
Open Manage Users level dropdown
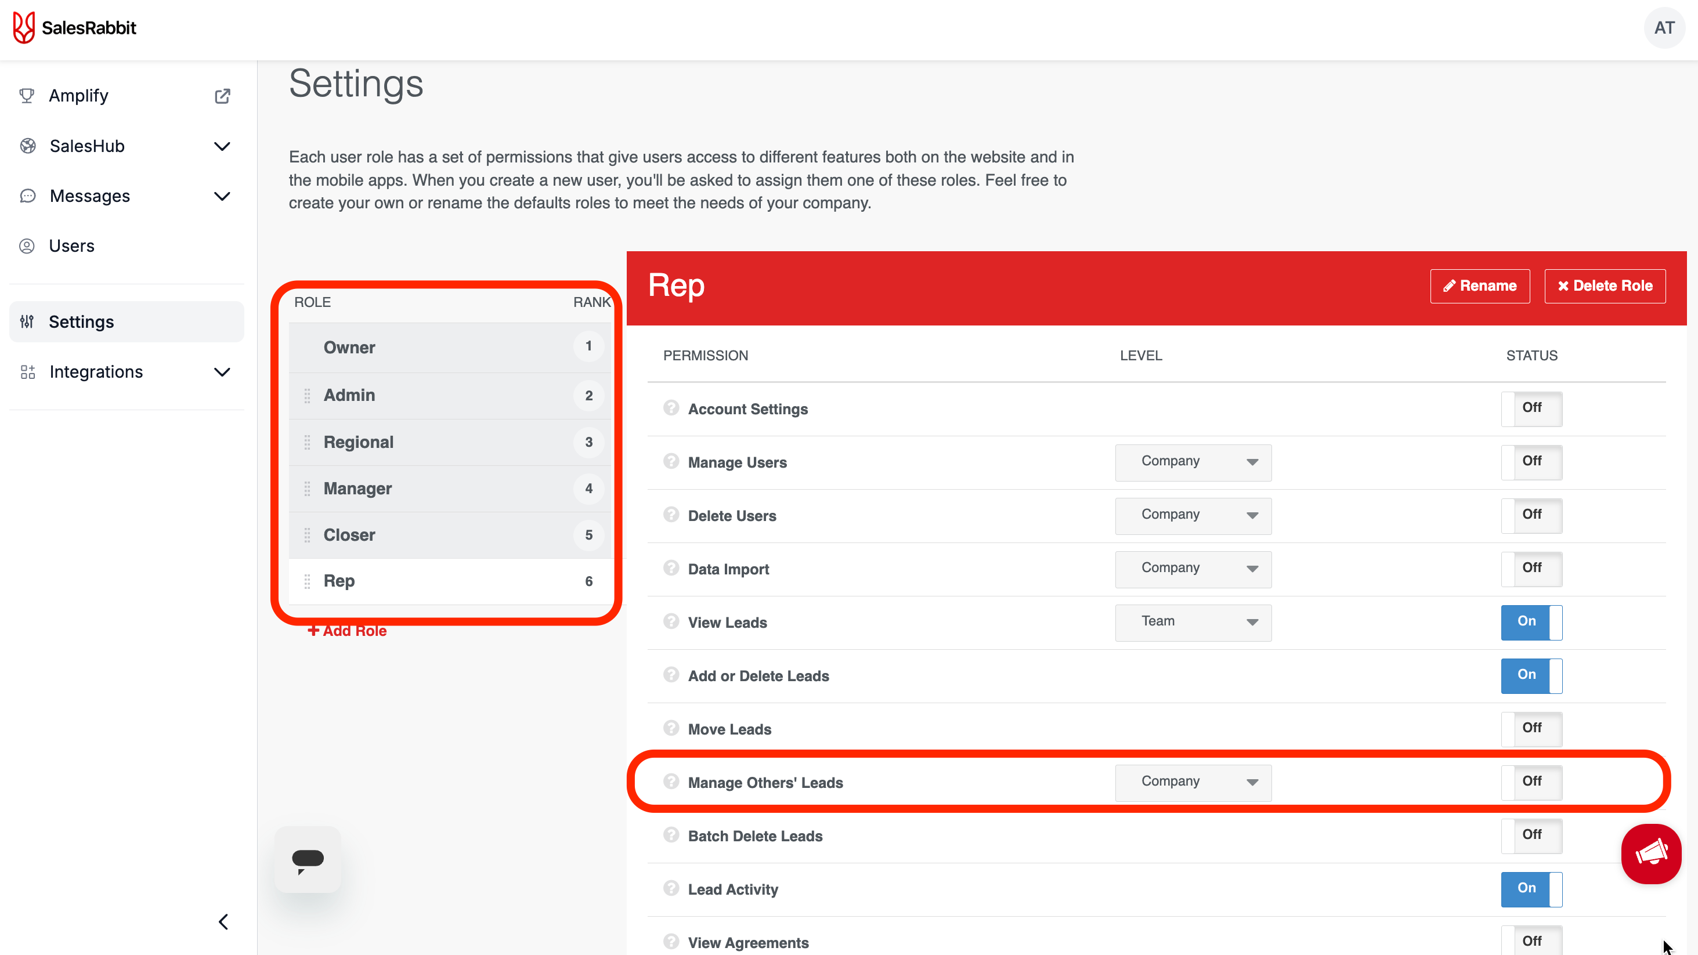click(x=1193, y=462)
